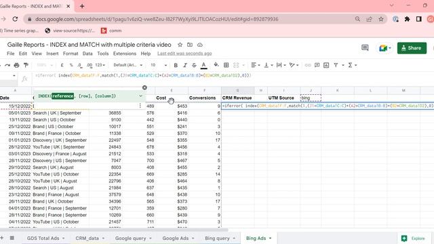Click the print icon
434x244 pixels.
(x=16, y=65)
